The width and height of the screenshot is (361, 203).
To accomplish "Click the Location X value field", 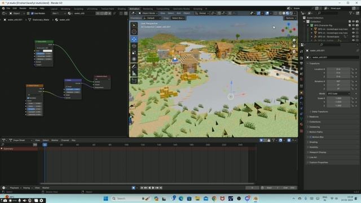I will coord(338,69).
